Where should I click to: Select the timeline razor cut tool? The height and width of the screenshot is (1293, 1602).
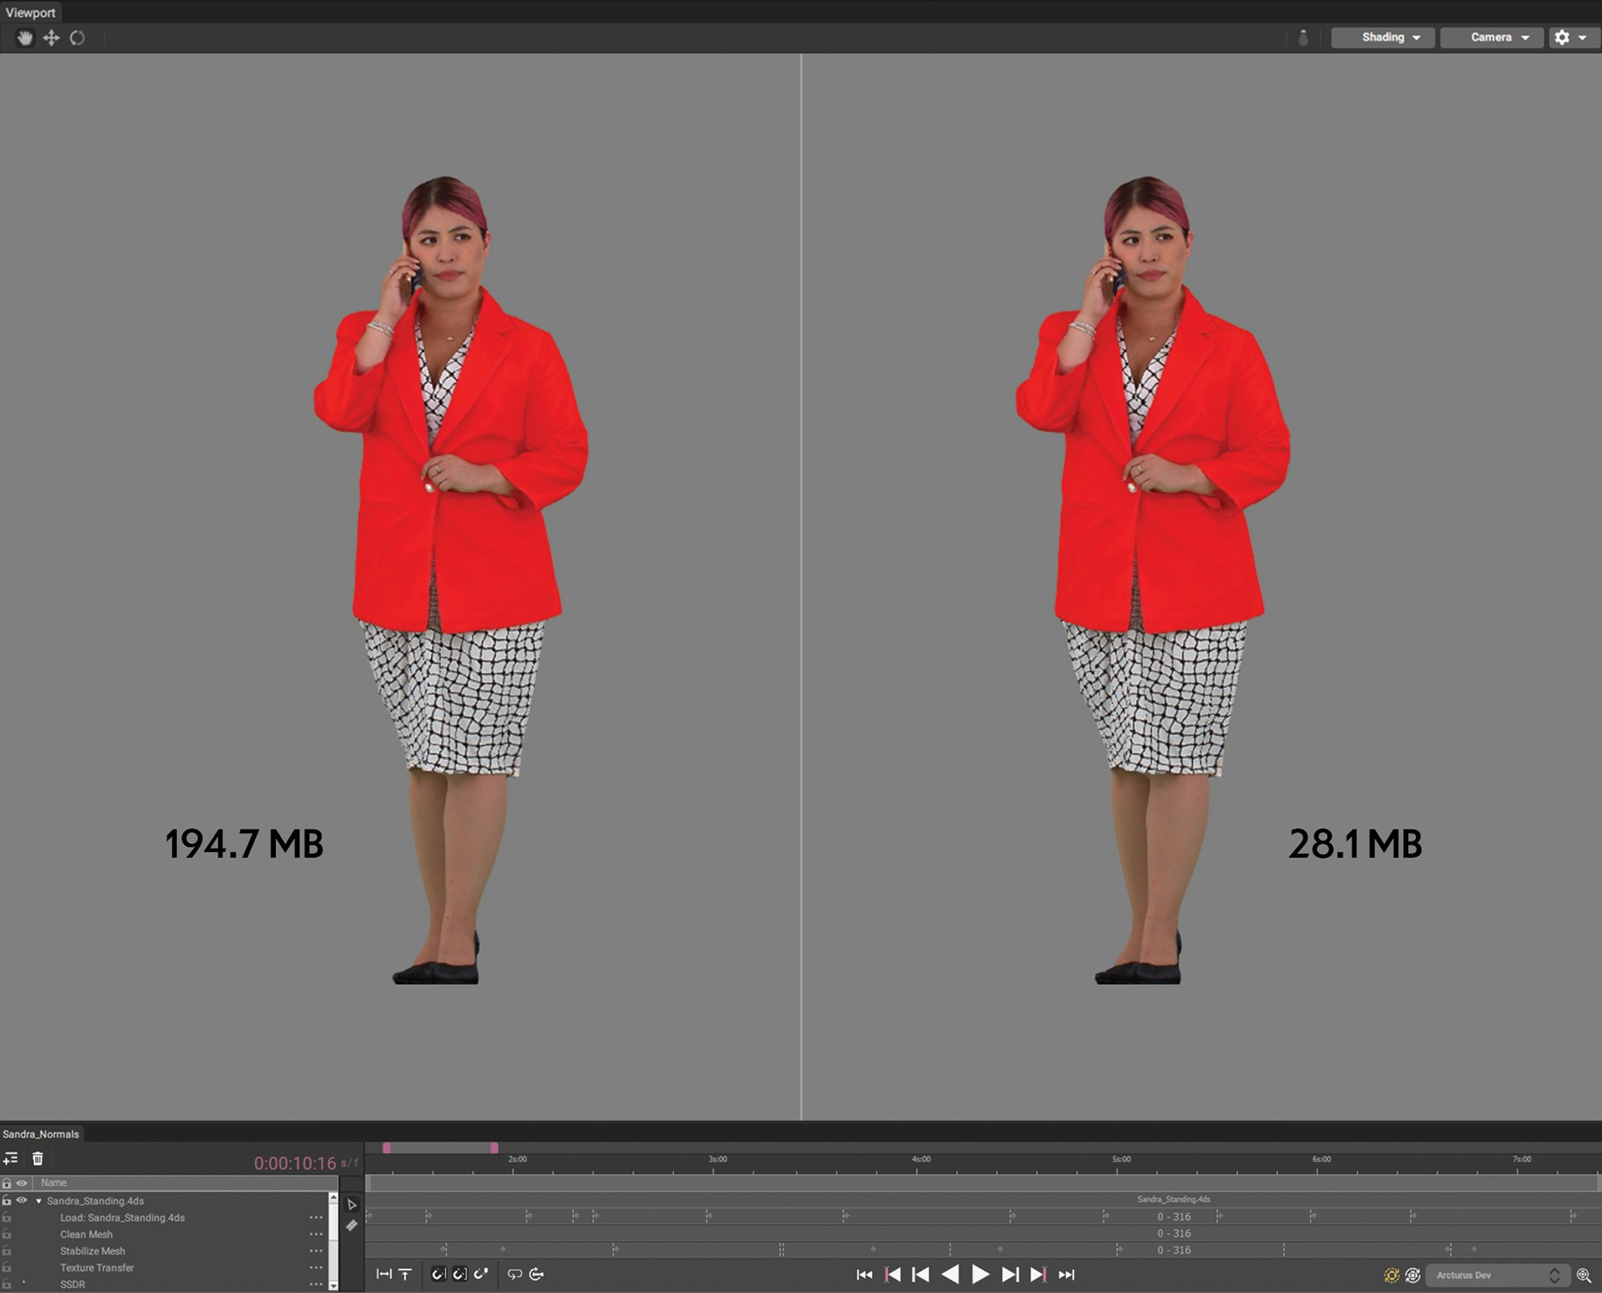tap(352, 1226)
